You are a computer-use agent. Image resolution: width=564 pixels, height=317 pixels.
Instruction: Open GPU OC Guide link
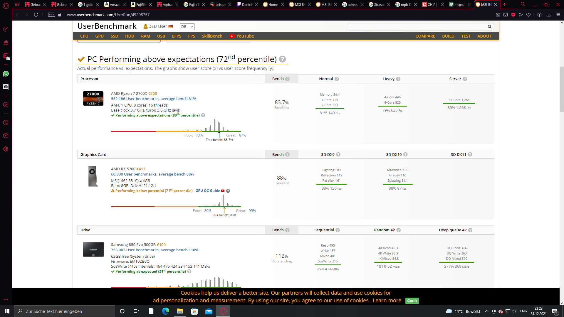point(208,191)
